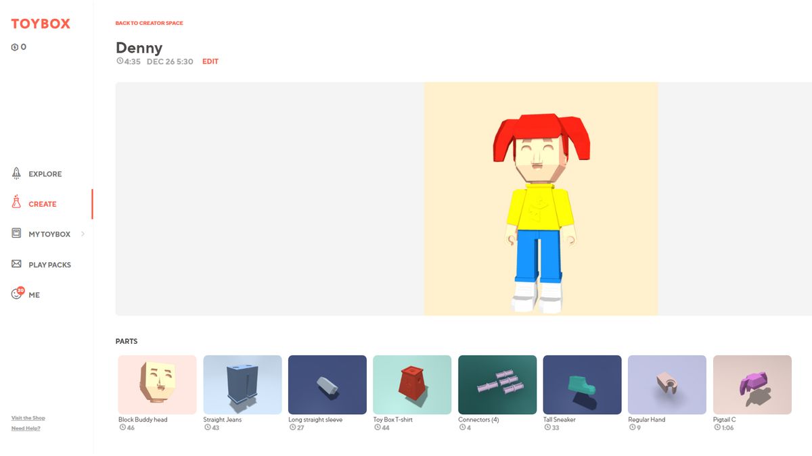The height and width of the screenshot is (456, 812).
Task: Edit the Denny creation title
Action: [x=210, y=61]
